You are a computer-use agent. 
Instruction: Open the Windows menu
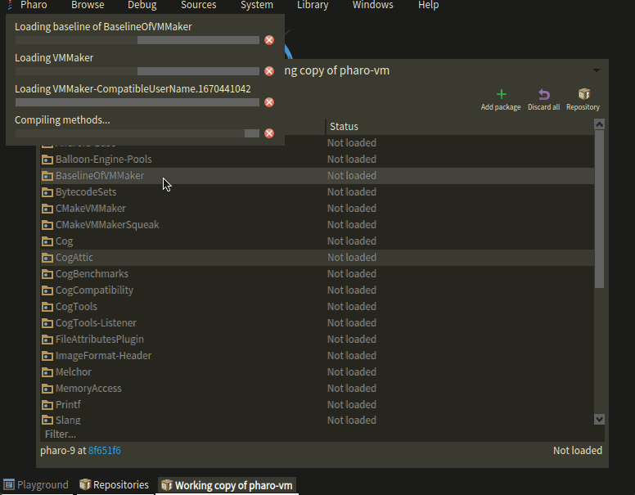tap(372, 5)
